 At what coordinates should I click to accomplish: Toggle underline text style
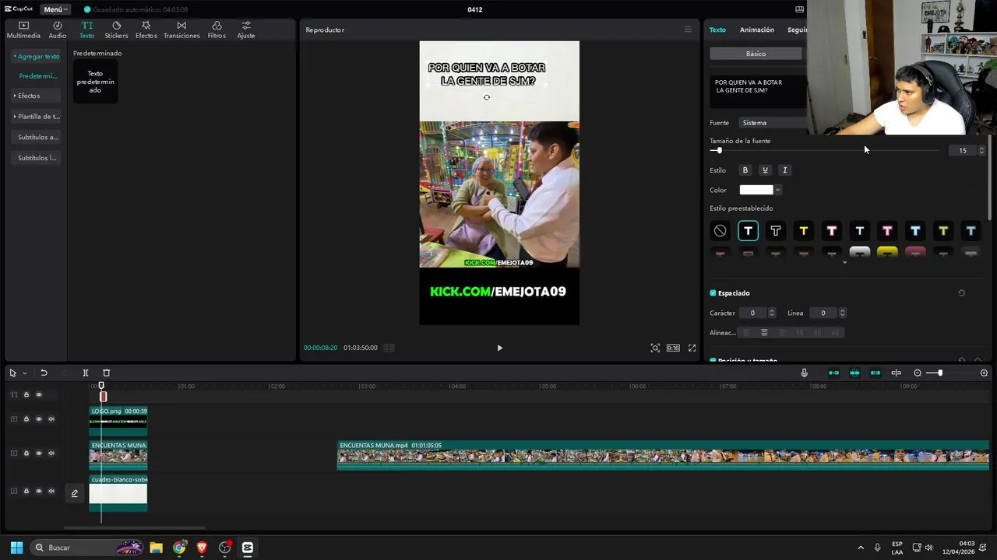pos(765,170)
